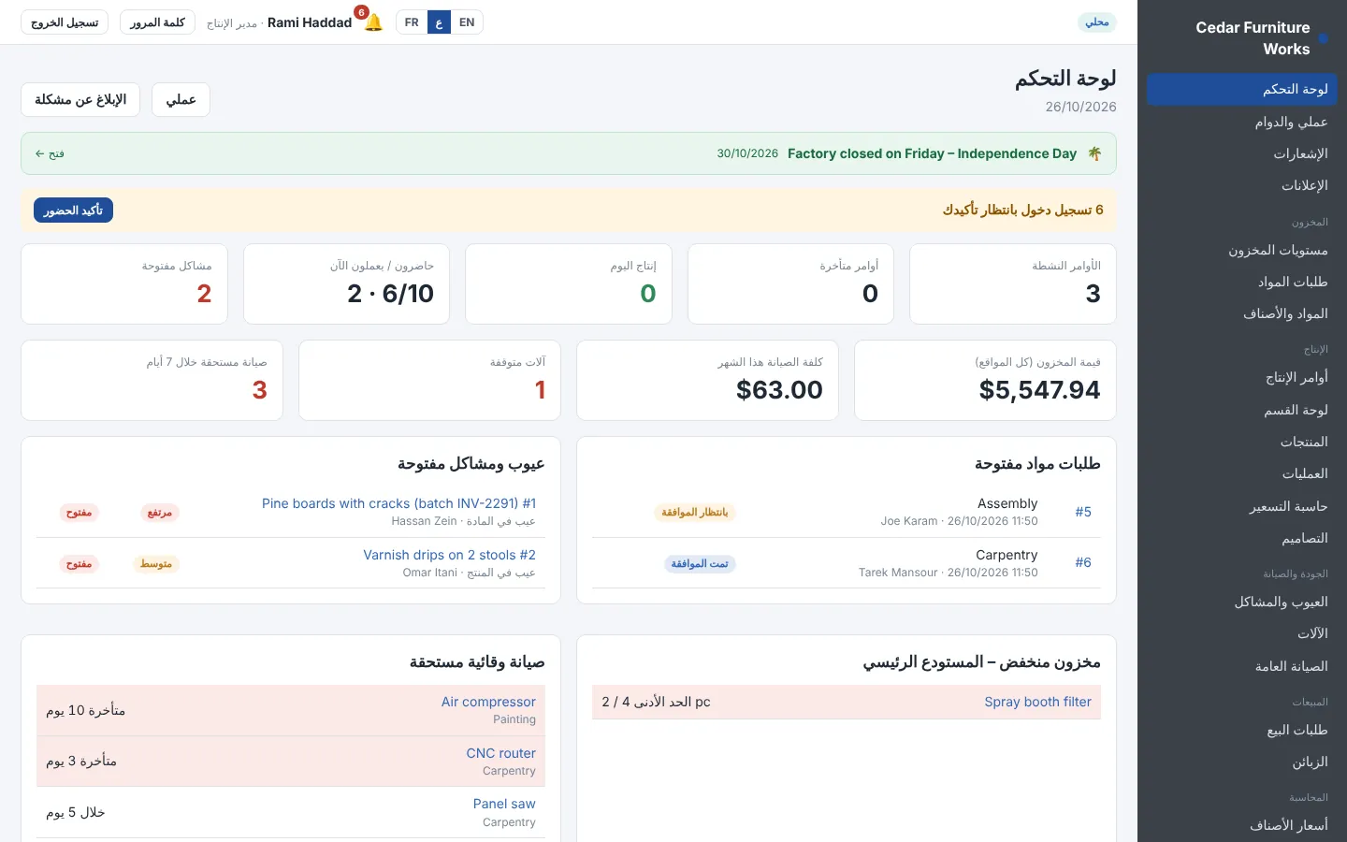Viewport: 1347px width, 842px height.
Task: Open Pine boards with cracks issue #1
Action: [x=398, y=503]
